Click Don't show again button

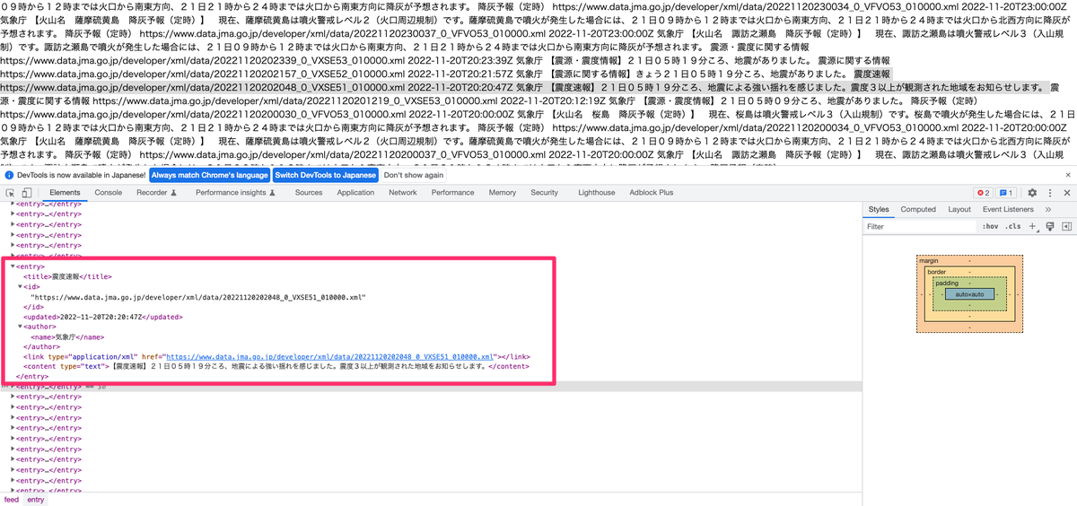414,175
